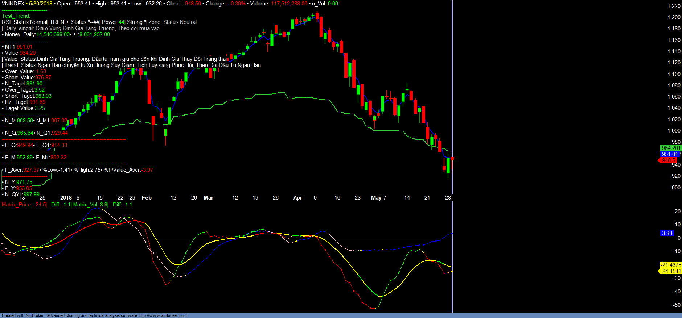Click the Matrix_Vol 3.9 indicator label
The height and width of the screenshot is (318, 682).
pos(91,205)
